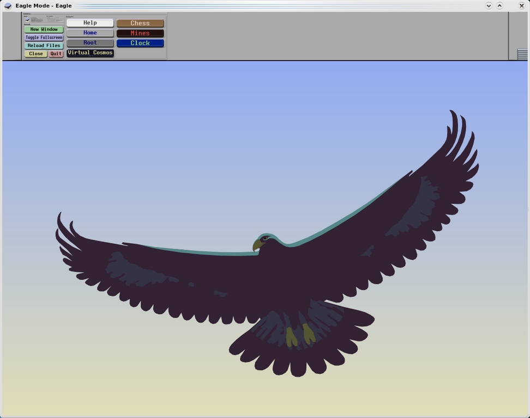
Task: Open the Clock bookmark
Action: 140,43
